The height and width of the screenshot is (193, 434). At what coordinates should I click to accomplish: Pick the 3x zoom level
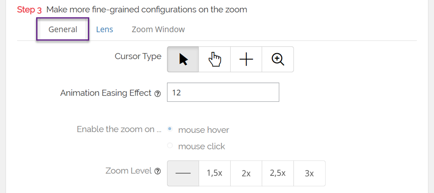click(309, 173)
